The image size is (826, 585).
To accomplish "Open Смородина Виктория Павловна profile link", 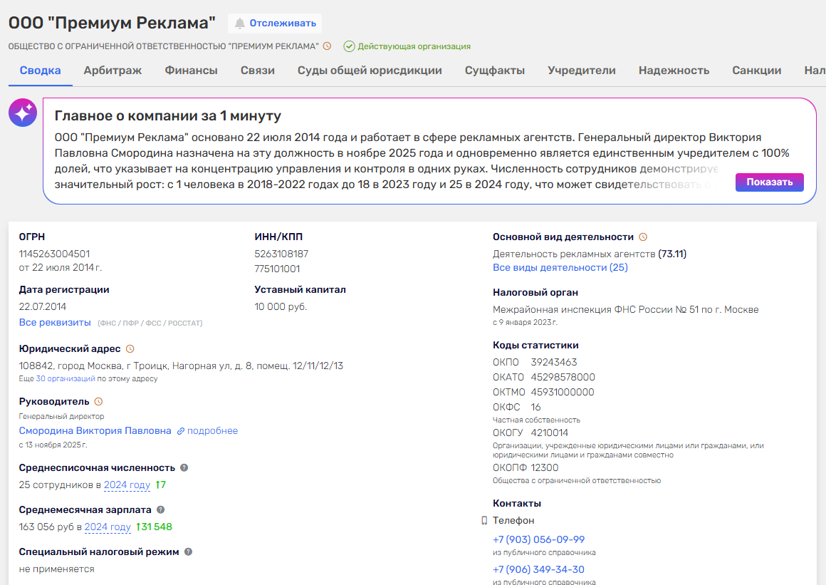I will point(95,430).
